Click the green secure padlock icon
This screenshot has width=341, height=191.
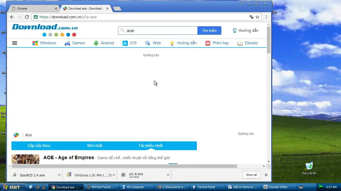(x=36, y=17)
